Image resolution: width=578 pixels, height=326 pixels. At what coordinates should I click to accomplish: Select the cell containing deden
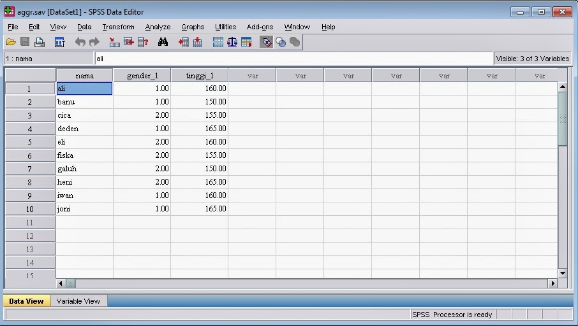84,129
